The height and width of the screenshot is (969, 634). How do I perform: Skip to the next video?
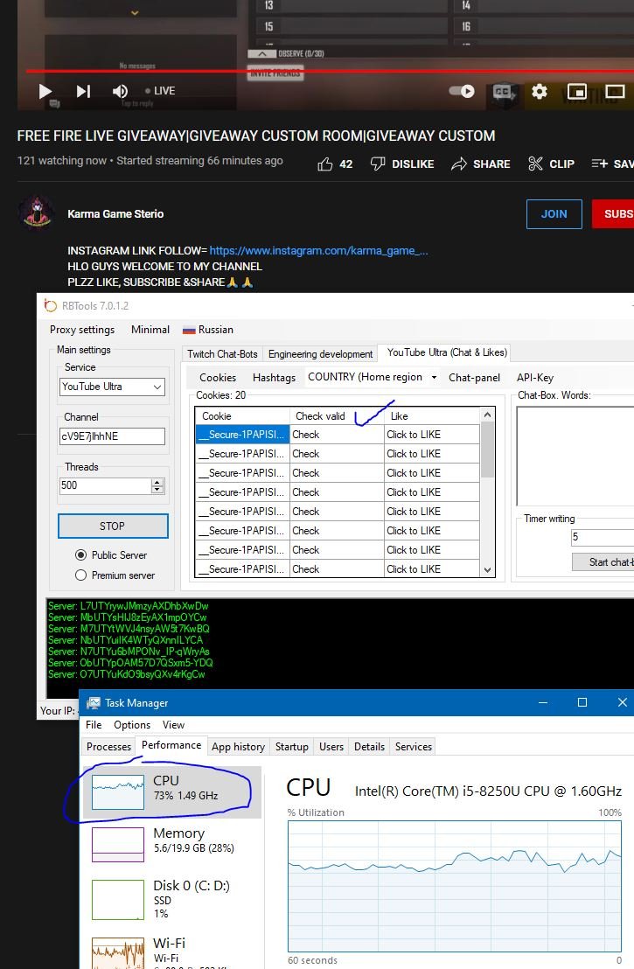[83, 91]
